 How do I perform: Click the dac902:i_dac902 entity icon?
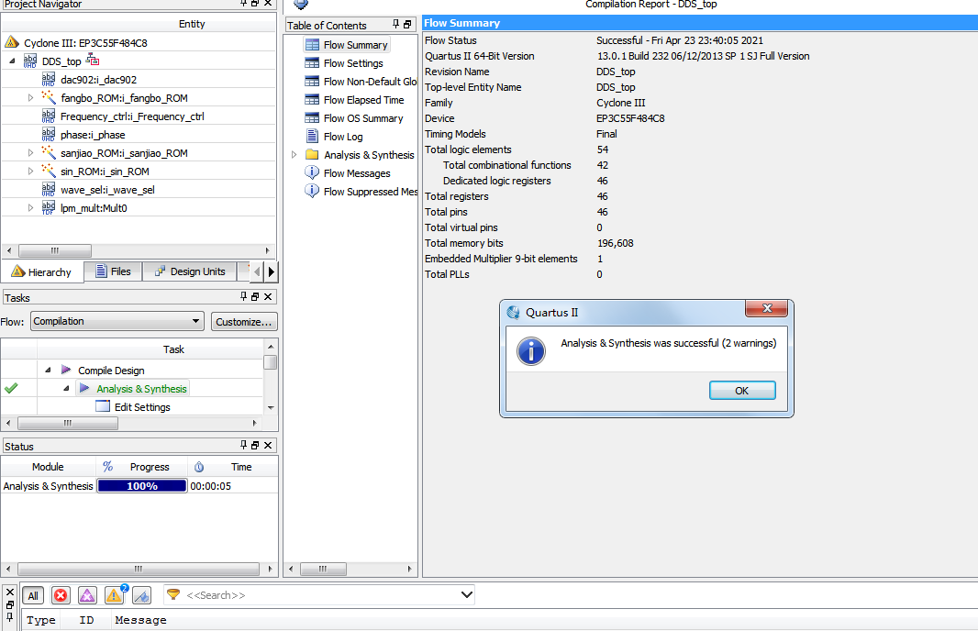(49, 79)
